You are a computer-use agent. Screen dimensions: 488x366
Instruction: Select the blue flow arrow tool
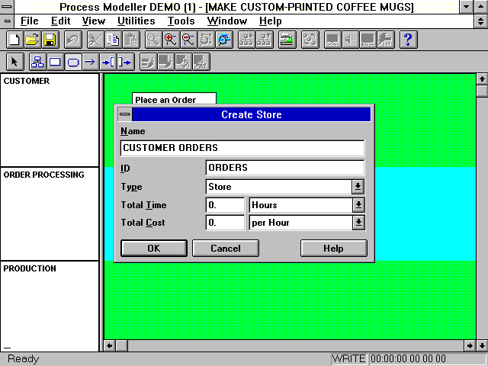[x=91, y=62]
